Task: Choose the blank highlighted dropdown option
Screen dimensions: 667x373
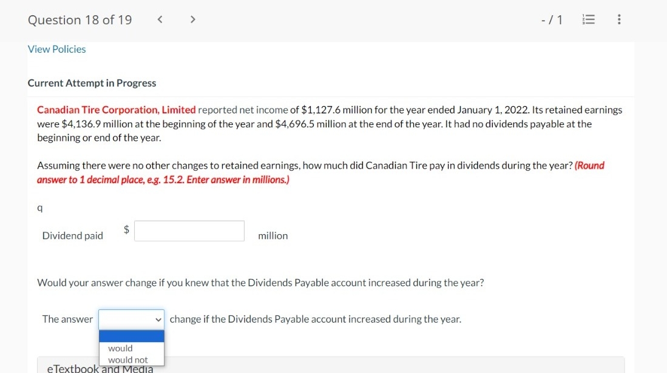Action: click(131, 335)
